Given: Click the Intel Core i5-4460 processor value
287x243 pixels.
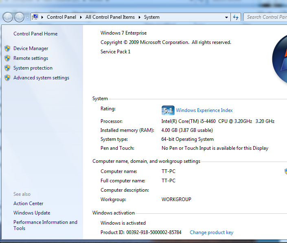Looking at the screenshot, I should pyautogui.click(x=218, y=121).
